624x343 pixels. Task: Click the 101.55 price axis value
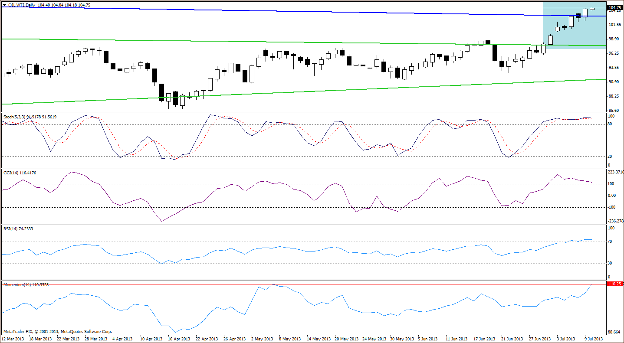tap(614, 25)
